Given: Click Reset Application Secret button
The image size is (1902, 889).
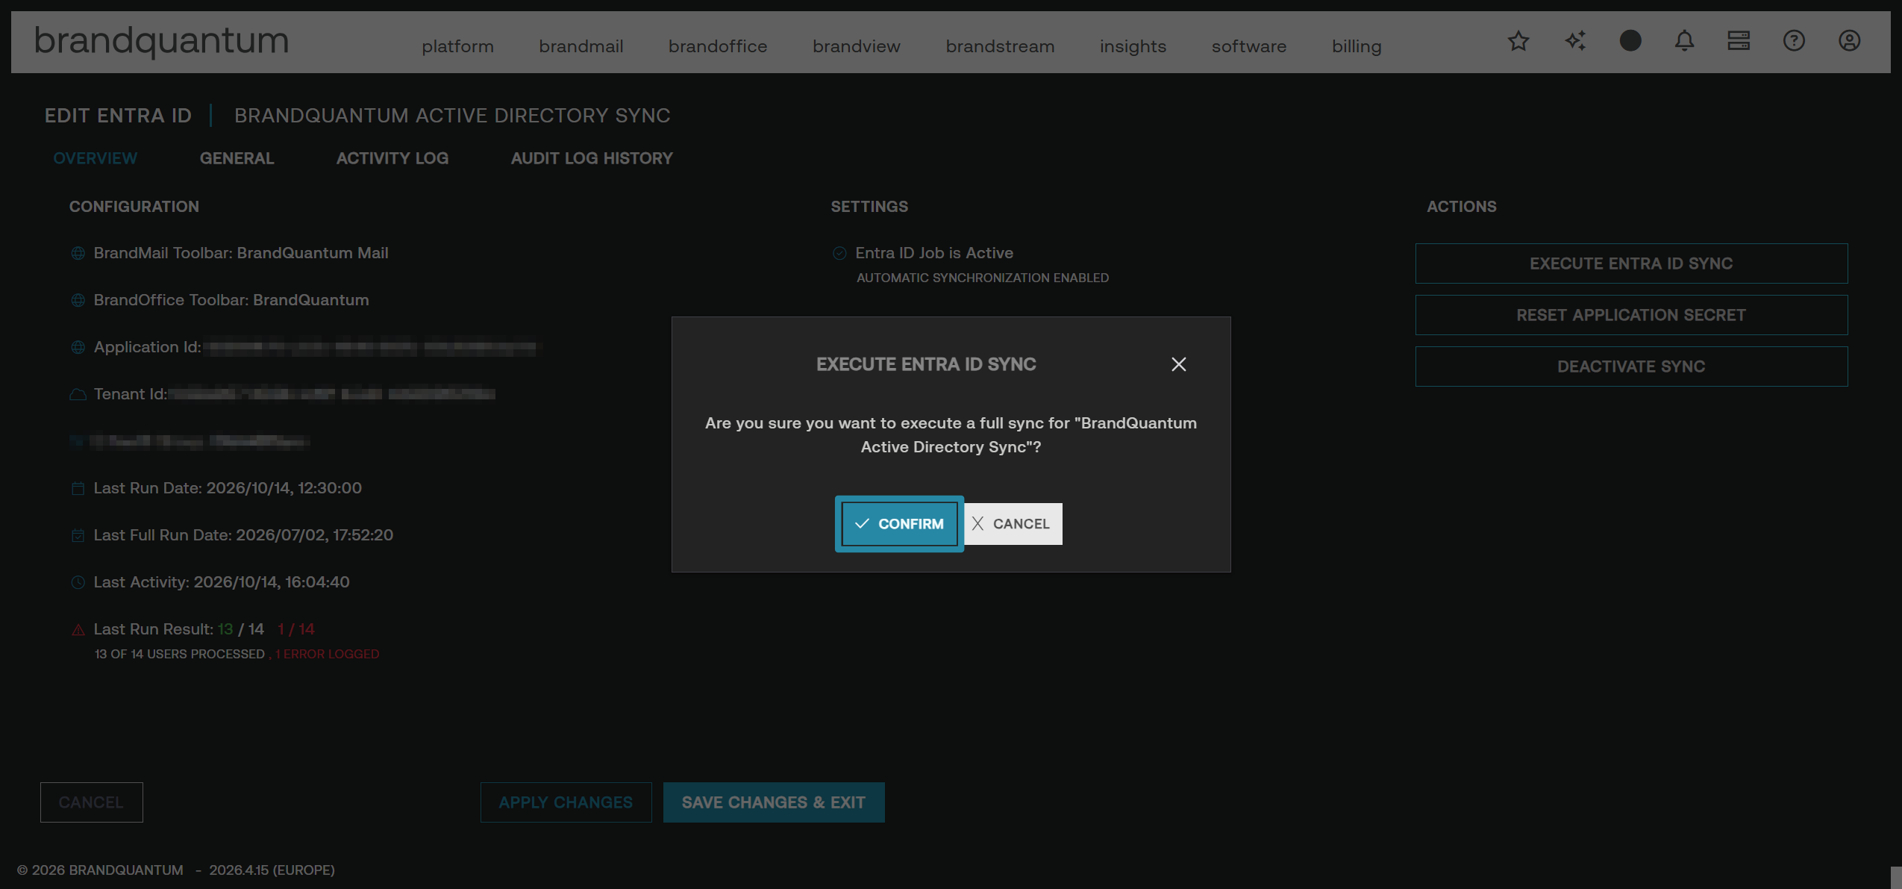Looking at the screenshot, I should pyautogui.click(x=1631, y=315).
